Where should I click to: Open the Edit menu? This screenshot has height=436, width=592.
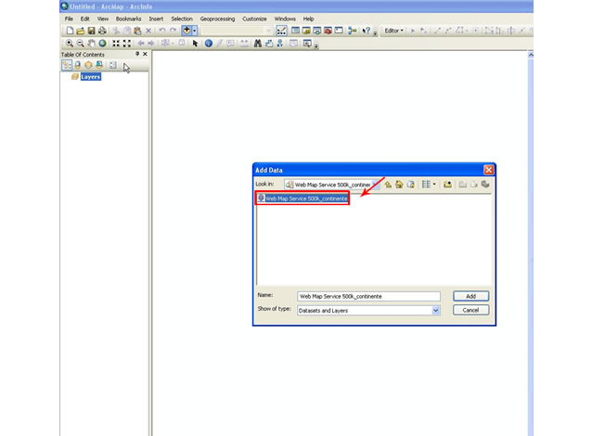(85, 19)
